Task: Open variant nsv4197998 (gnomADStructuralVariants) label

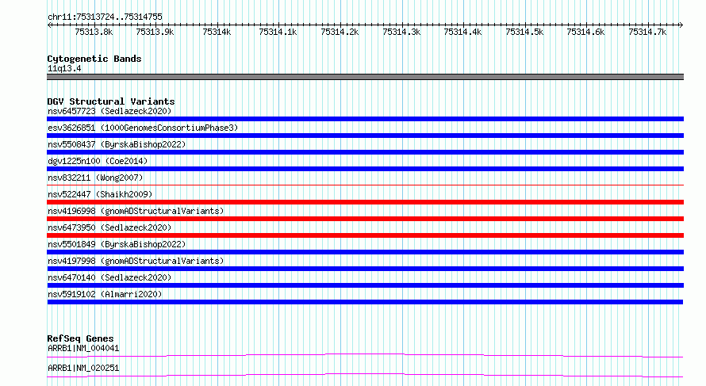Action: 136,261
